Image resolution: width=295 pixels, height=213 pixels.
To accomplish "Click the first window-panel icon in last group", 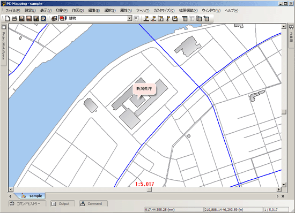I will (x=185, y=18).
